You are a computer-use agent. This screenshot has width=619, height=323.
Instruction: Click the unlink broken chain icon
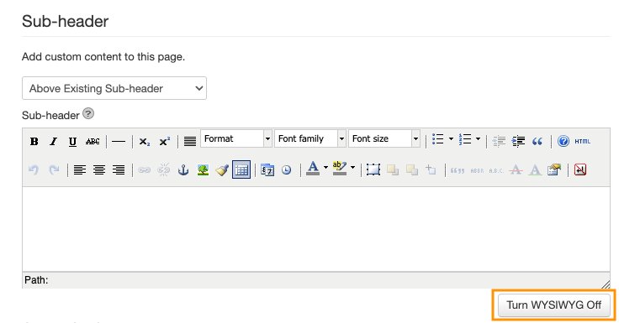click(x=164, y=169)
